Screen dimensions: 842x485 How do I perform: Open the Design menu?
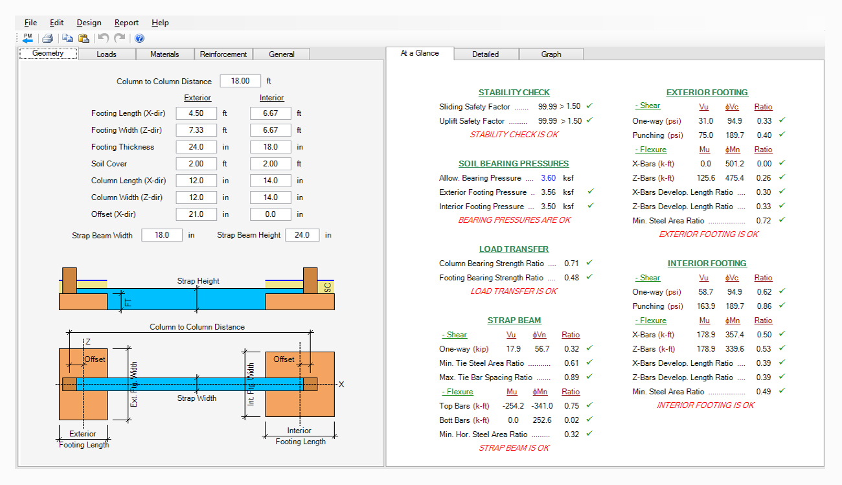pos(89,23)
